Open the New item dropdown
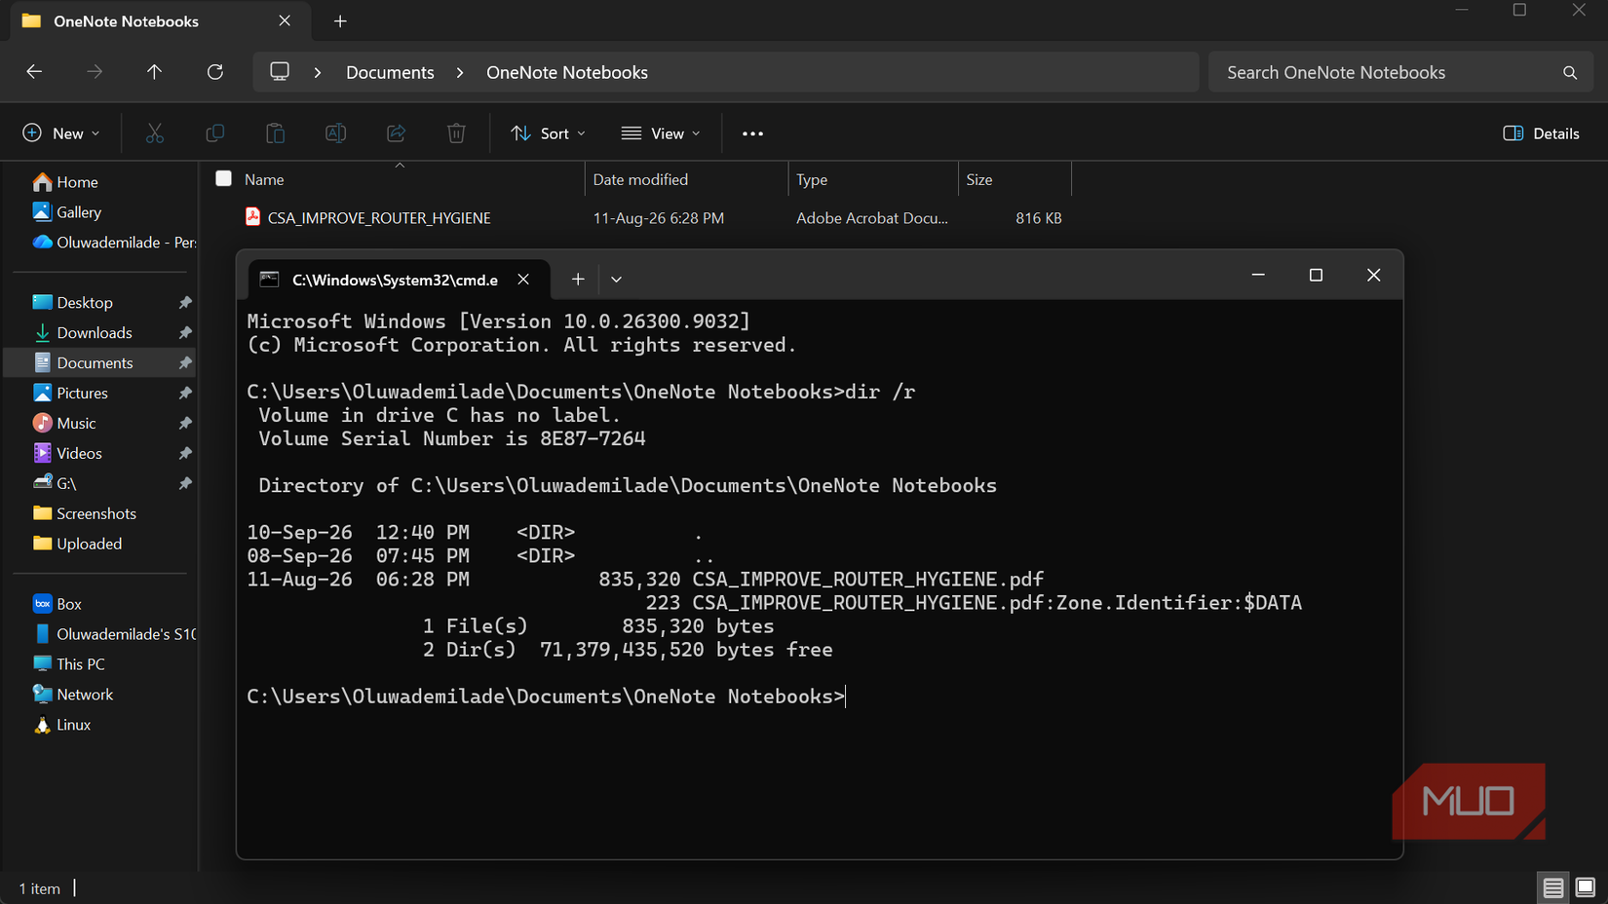The image size is (1608, 904). [x=60, y=133]
